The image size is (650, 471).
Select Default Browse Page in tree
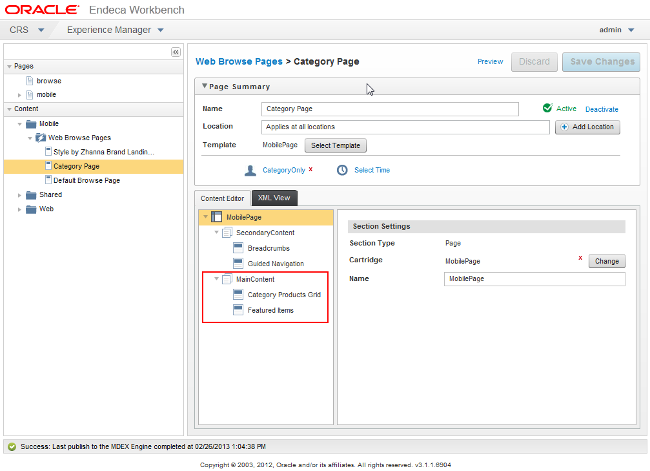click(x=86, y=180)
